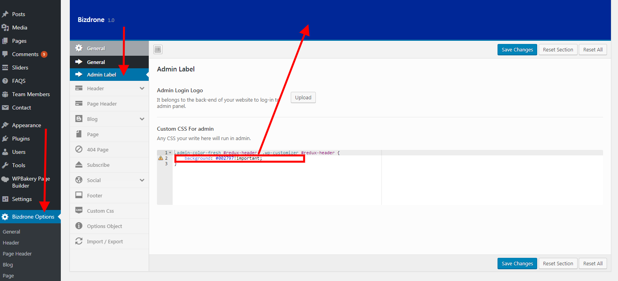Click the Import / Export refresh icon
Image resolution: width=618 pixels, height=281 pixels.
click(79, 241)
